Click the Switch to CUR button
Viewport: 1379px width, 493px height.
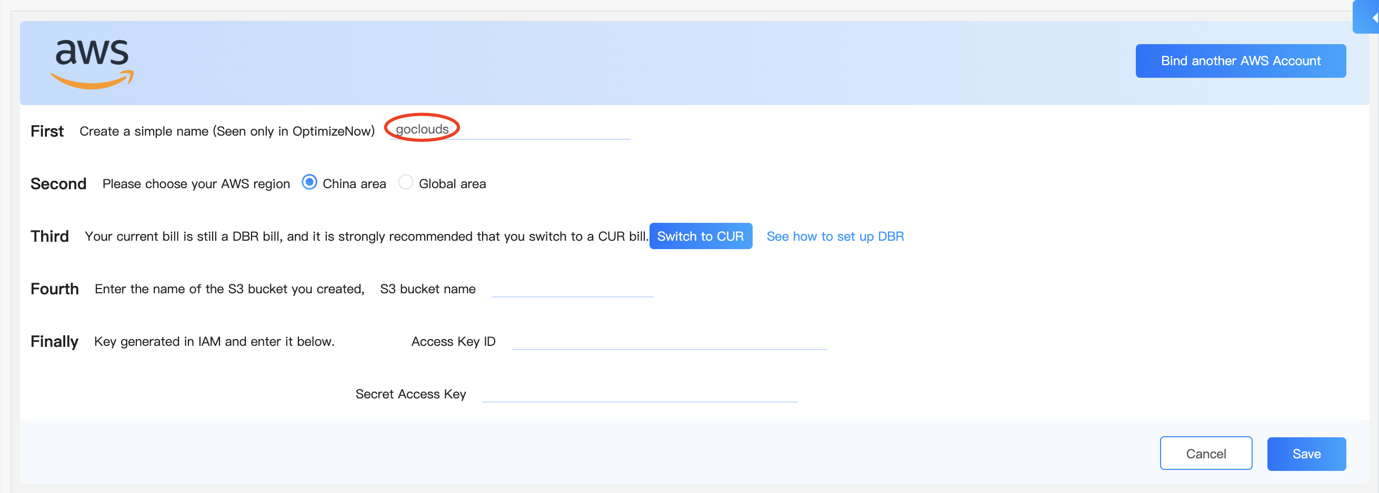click(x=700, y=236)
